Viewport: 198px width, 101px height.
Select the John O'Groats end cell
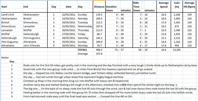coord(35,46)
